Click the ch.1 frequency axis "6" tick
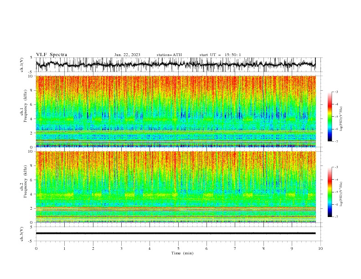Viewport: 361px width, 279px height. click(x=32, y=105)
